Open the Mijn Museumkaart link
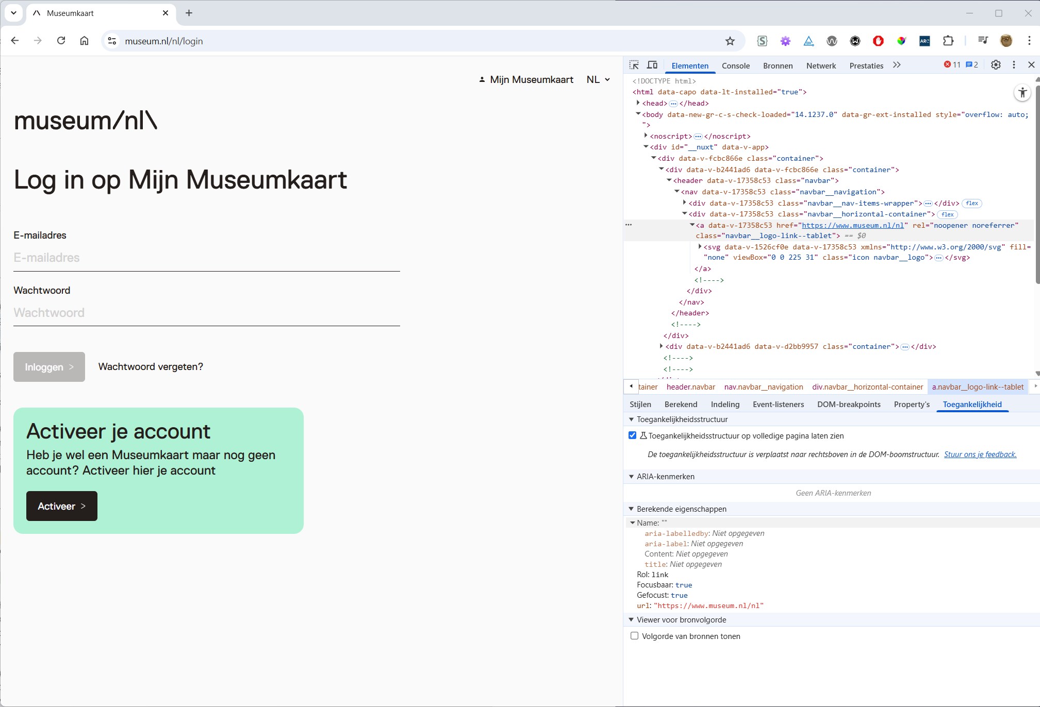Image resolution: width=1040 pixels, height=707 pixels. 526,79
